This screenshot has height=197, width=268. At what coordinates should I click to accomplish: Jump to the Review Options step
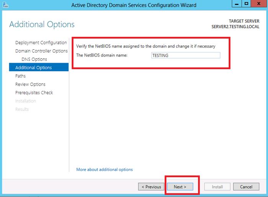(x=30, y=84)
